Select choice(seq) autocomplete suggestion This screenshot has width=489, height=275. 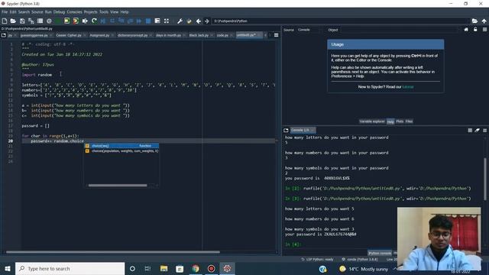[121, 146]
